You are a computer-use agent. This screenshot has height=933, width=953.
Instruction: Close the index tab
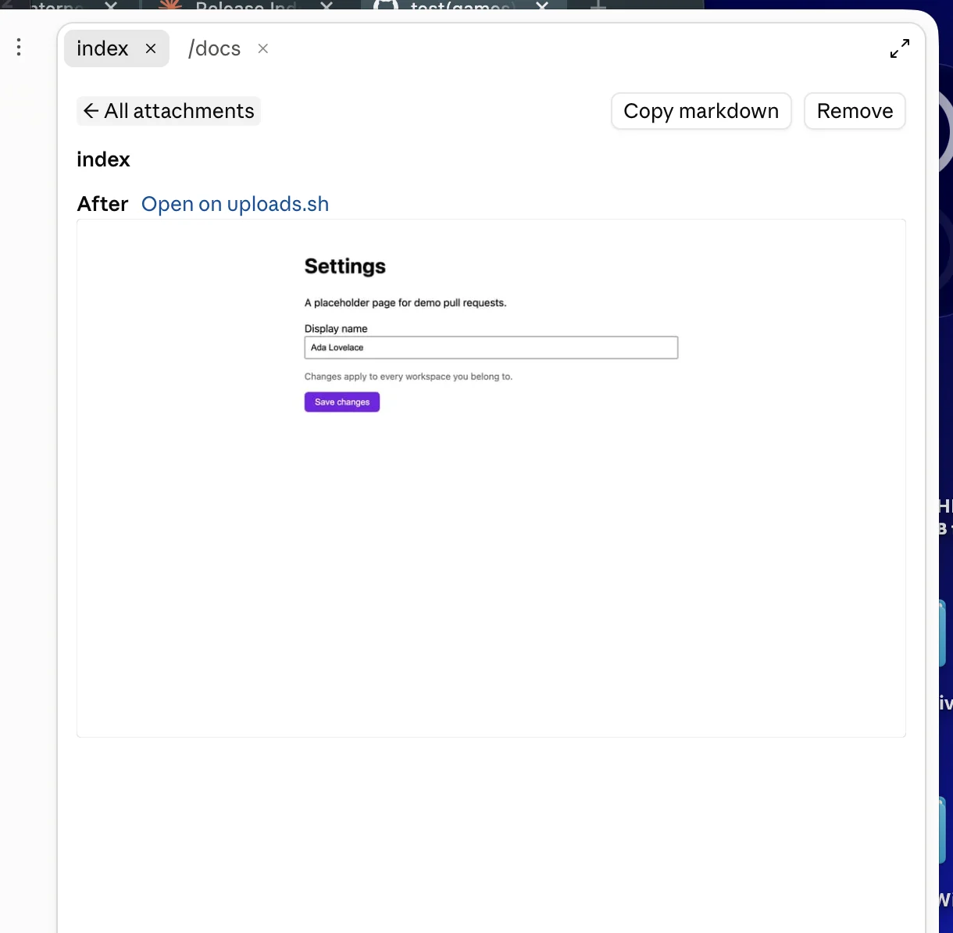pyautogui.click(x=151, y=48)
